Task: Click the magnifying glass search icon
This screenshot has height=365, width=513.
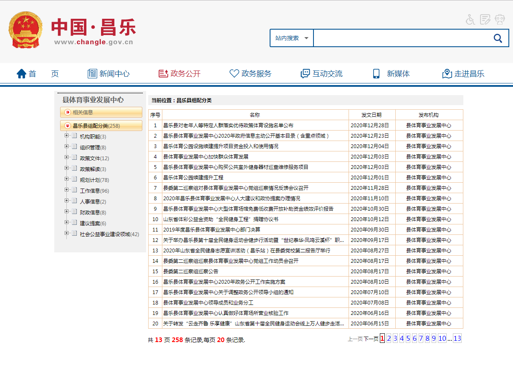Action: 498,38
